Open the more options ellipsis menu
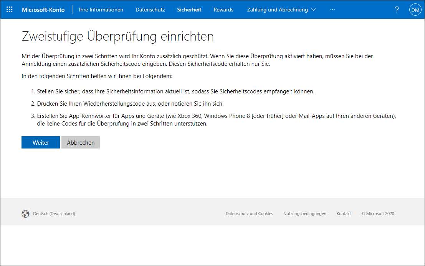 [332, 10]
